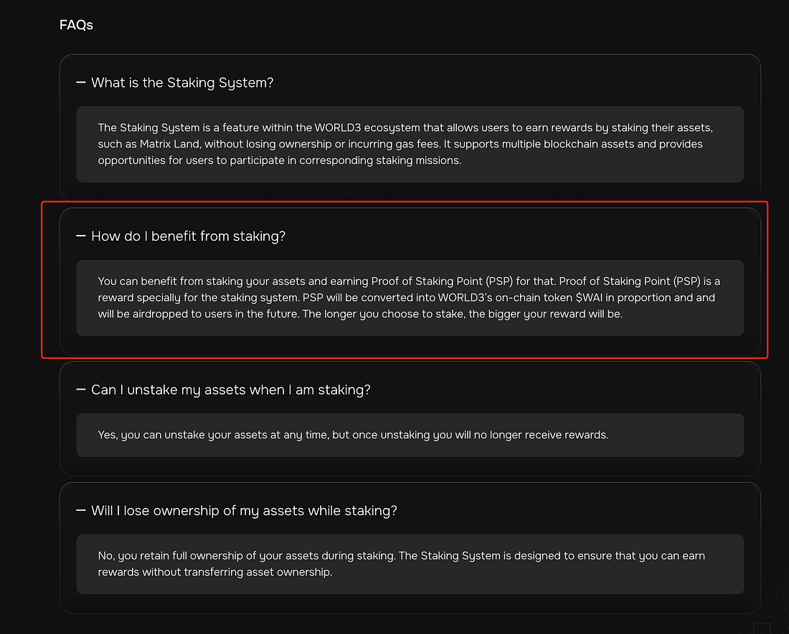
Task: Click the minus icon beside "Can I unstake my assets"
Action: click(81, 390)
